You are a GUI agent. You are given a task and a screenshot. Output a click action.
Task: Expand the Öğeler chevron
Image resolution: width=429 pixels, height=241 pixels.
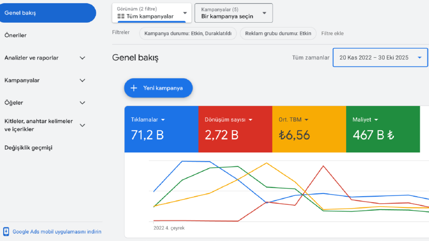pyautogui.click(x=82, y=103)
